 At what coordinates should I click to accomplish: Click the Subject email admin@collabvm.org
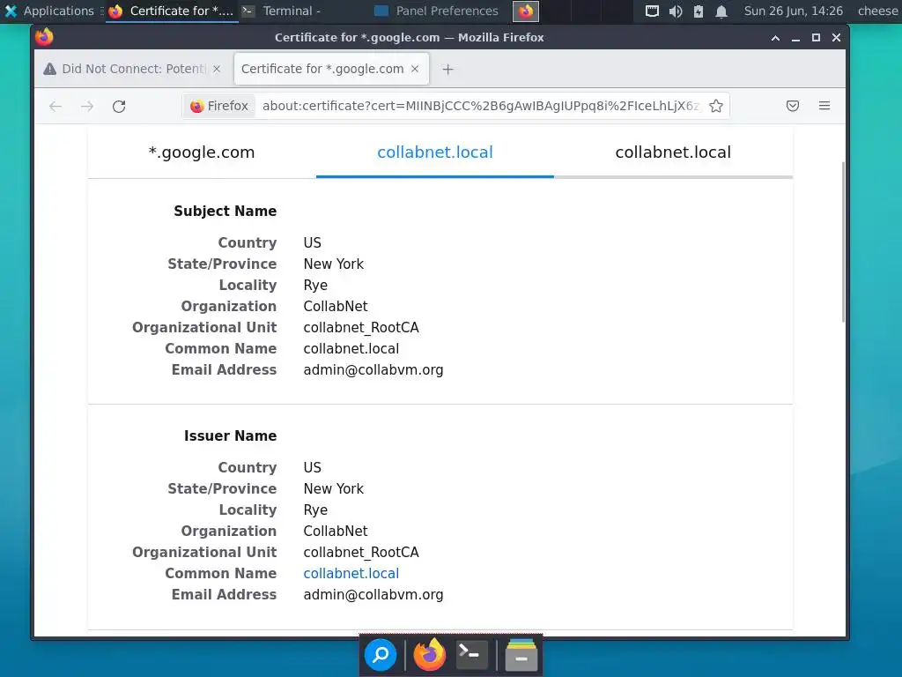(373, 370)
